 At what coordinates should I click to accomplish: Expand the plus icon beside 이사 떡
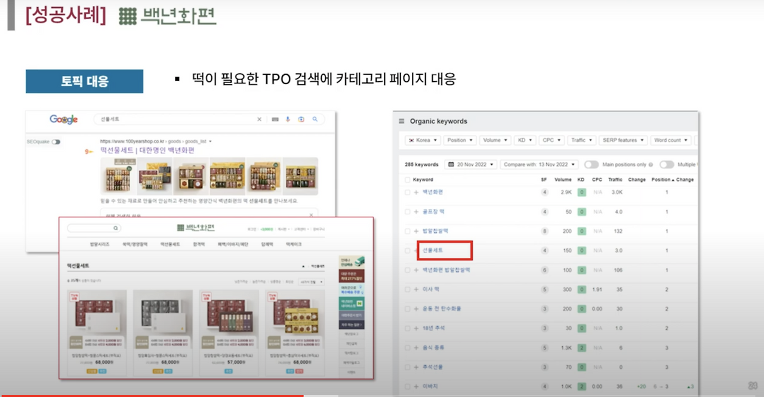[416, 290]
